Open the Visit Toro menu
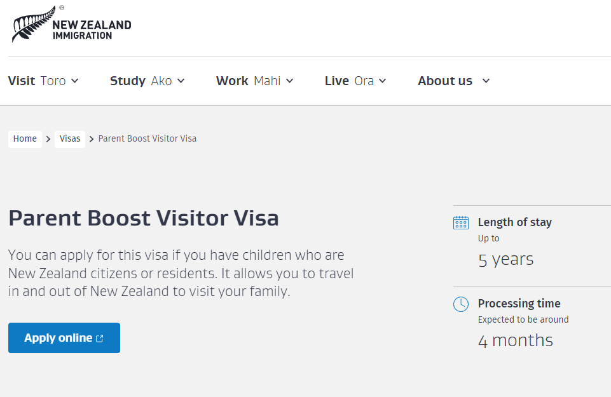This screenshot has width=611, height=397. point(37,81)
